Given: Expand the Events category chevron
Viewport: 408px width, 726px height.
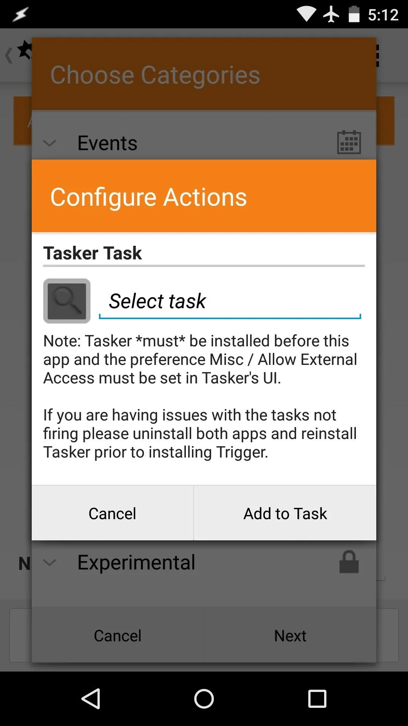Looking at the screenshot, I should click(49, 143).
